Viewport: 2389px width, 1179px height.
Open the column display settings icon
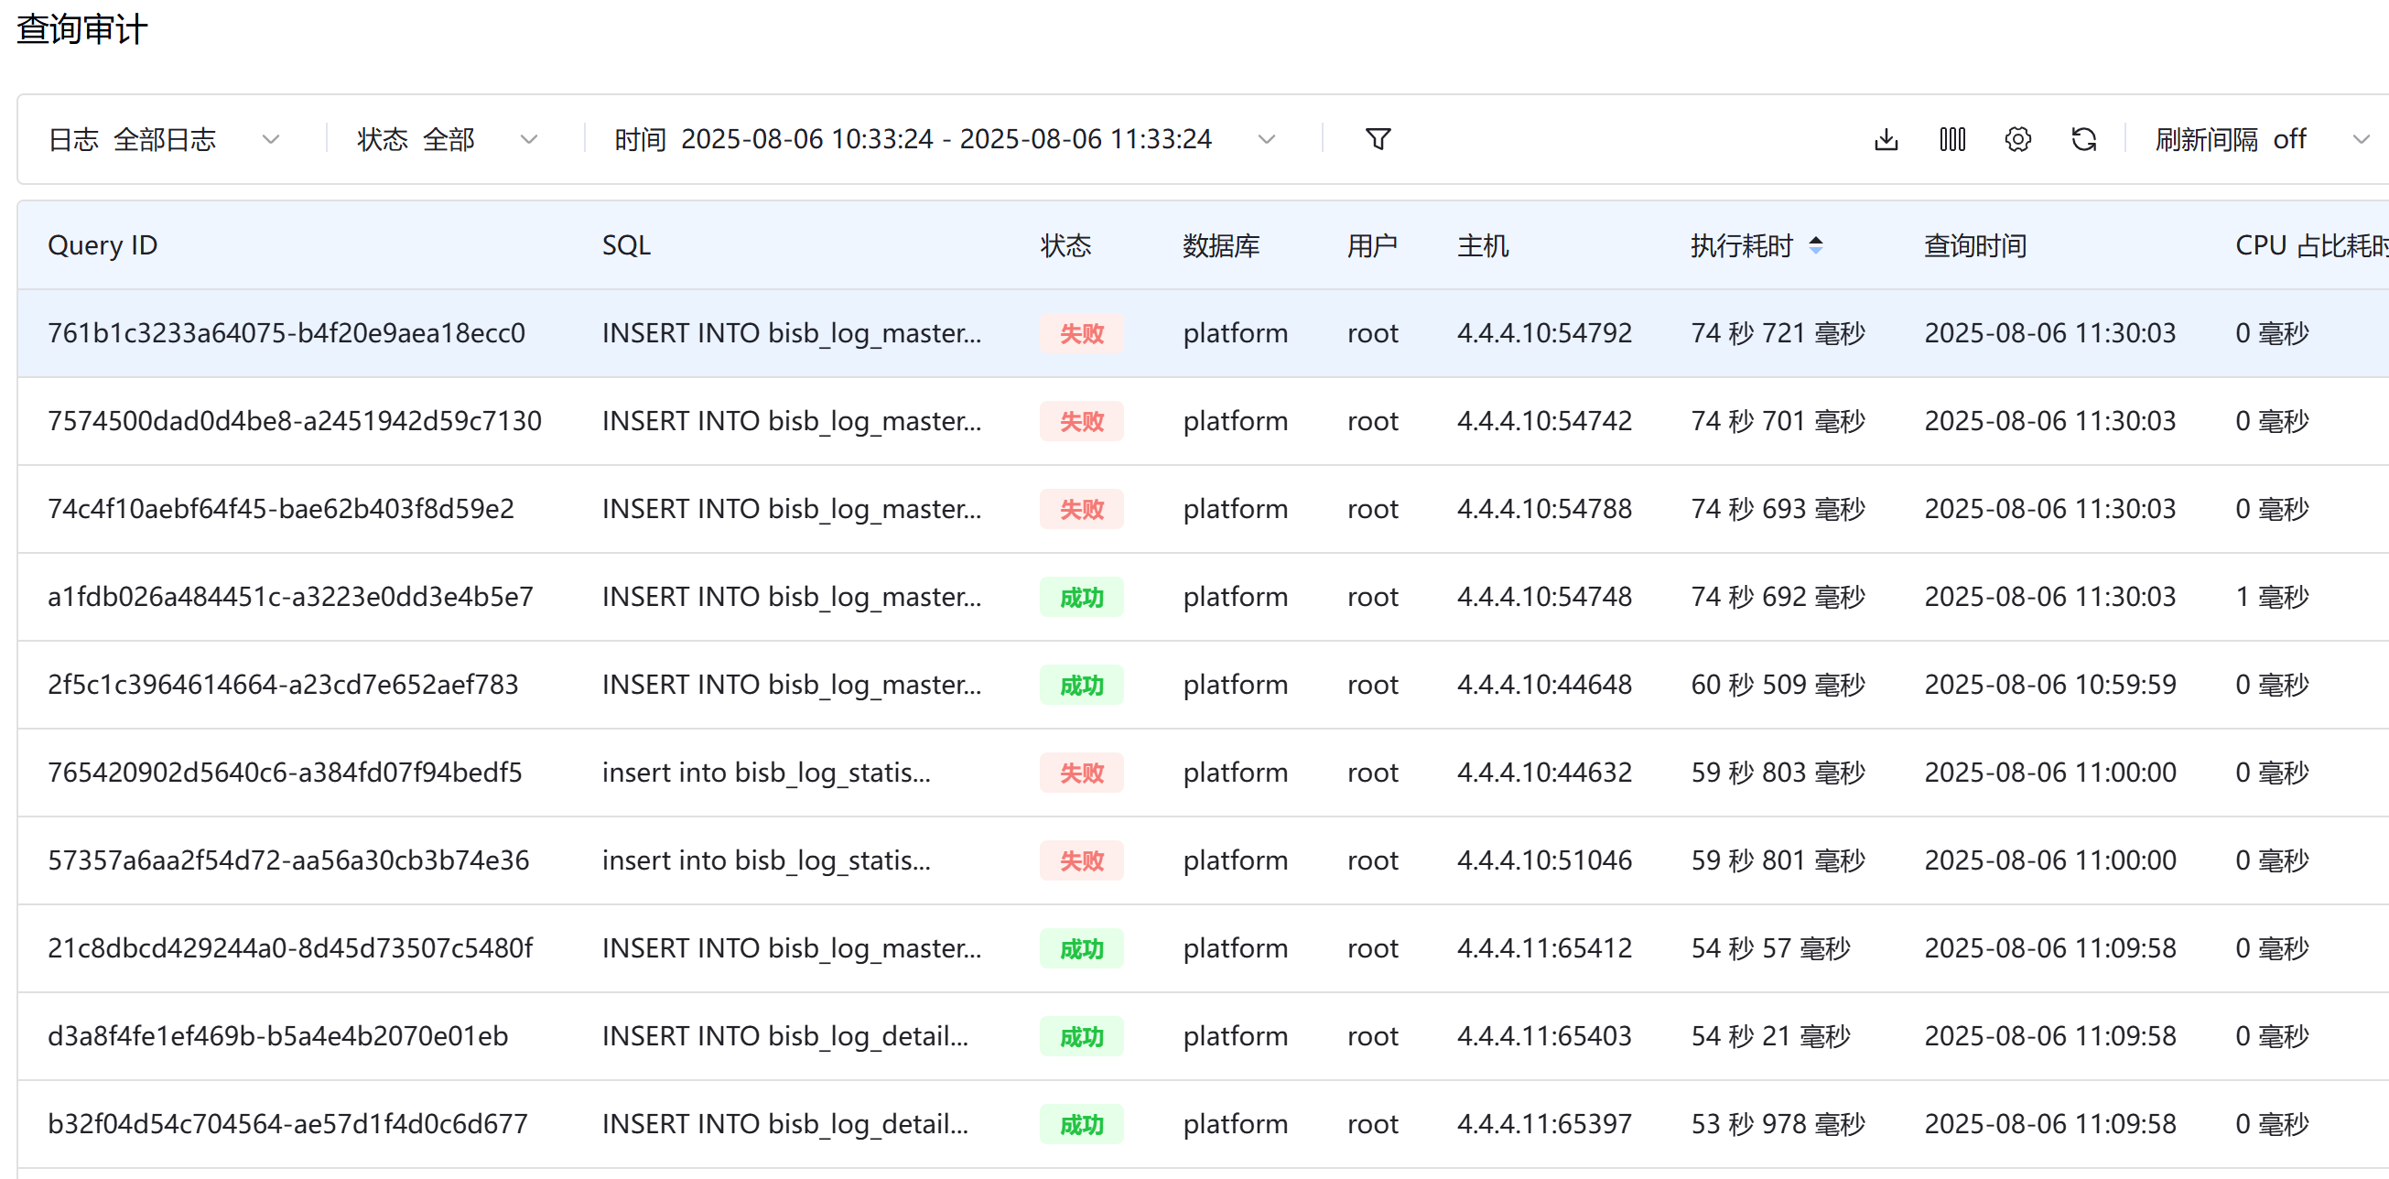pos(1952,139)
